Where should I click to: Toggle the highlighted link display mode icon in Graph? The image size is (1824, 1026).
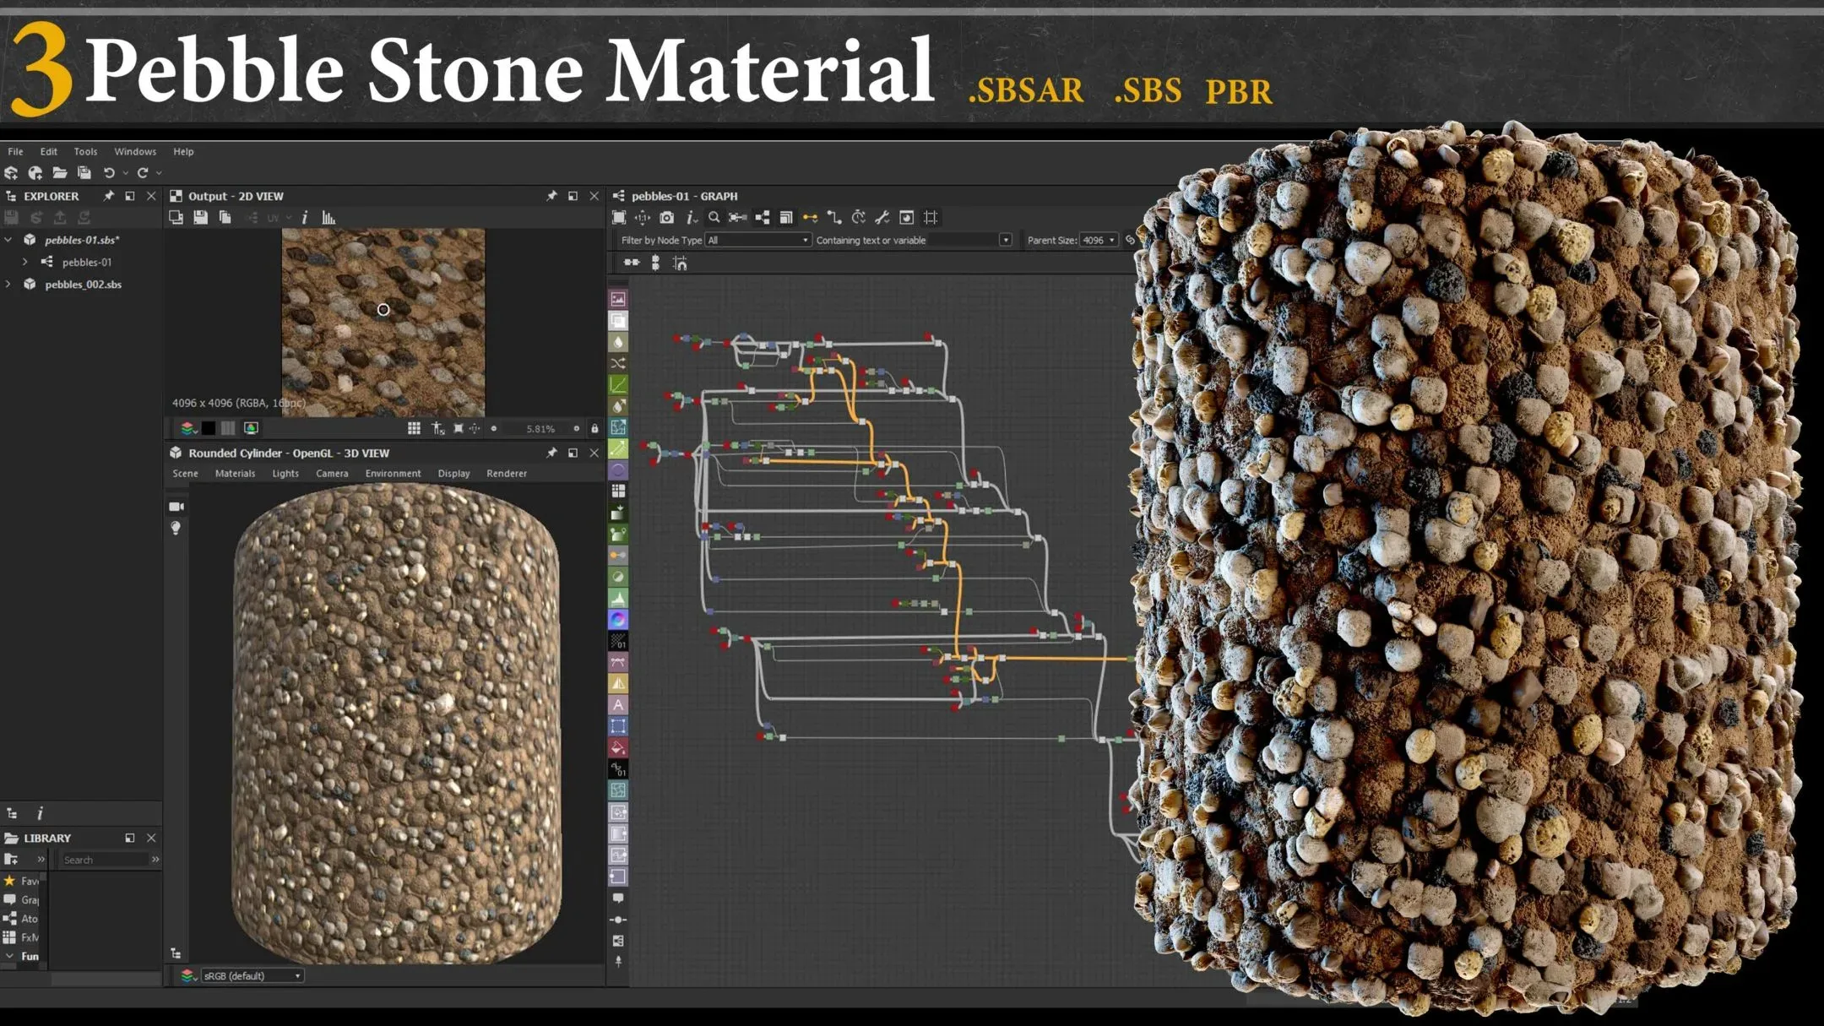[810, 218]
